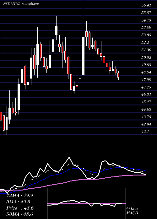Click the 42.94 price axis label
This screenshot has width=157, height=219.
(x=146, y=124)
